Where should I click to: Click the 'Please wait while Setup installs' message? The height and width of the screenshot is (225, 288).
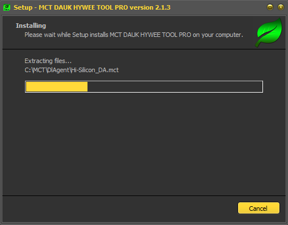point(133,35)
